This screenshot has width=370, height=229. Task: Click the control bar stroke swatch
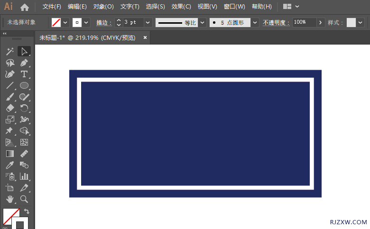pyautogui.click(x=77, y=23)
